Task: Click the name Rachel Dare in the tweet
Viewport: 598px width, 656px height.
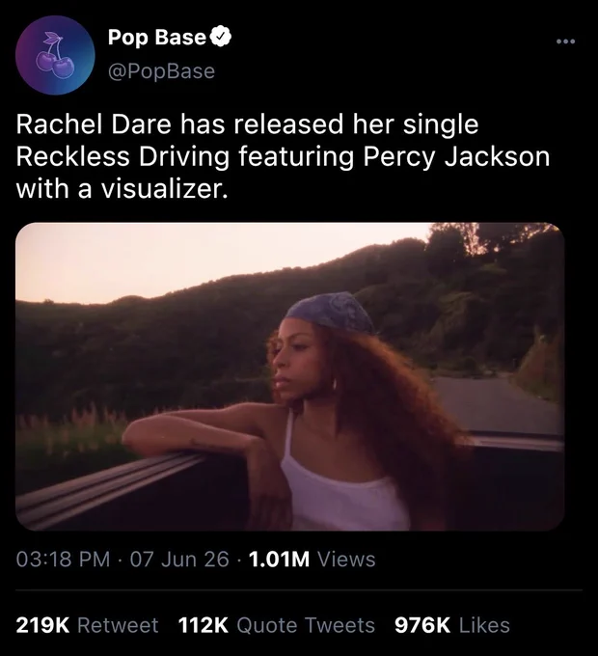Action: pos(94,124)
